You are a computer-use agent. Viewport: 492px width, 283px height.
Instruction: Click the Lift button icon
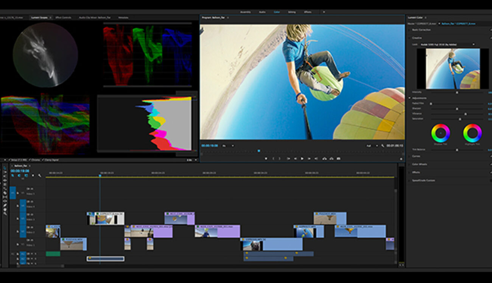324,159
